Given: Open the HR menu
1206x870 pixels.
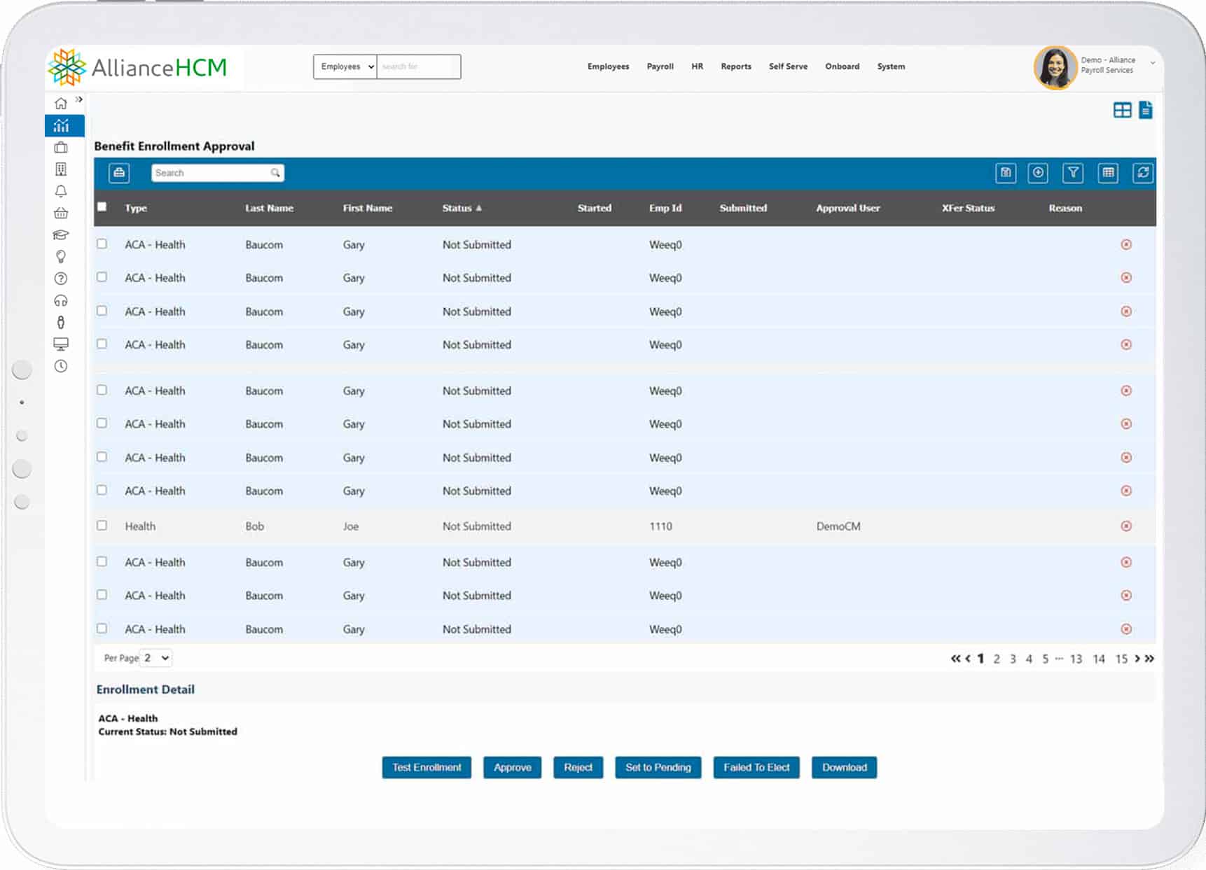Looking at the screenshot, I should point(697,66).
